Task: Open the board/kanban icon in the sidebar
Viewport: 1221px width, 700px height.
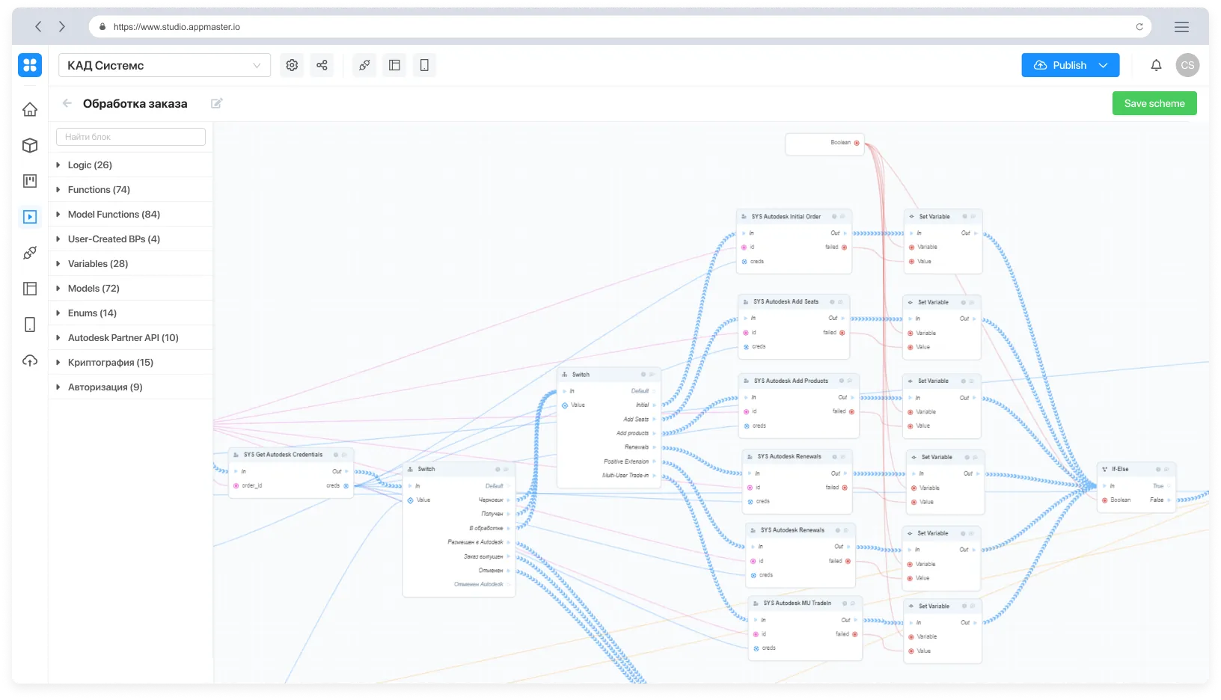Action: 30,180
